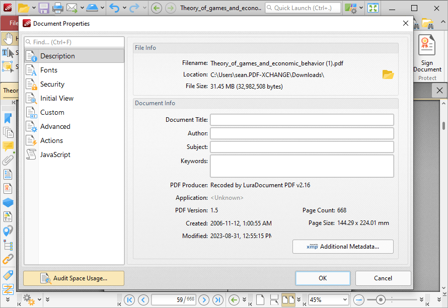Jump to last page button

tap(218, 300)
